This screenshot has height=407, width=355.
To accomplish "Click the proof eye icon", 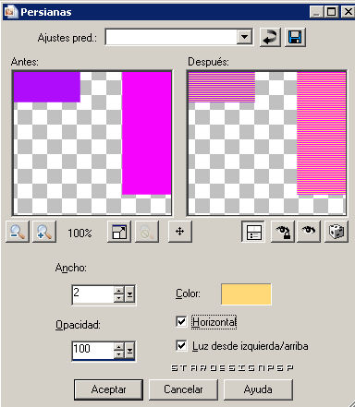I will coord(309,232).
